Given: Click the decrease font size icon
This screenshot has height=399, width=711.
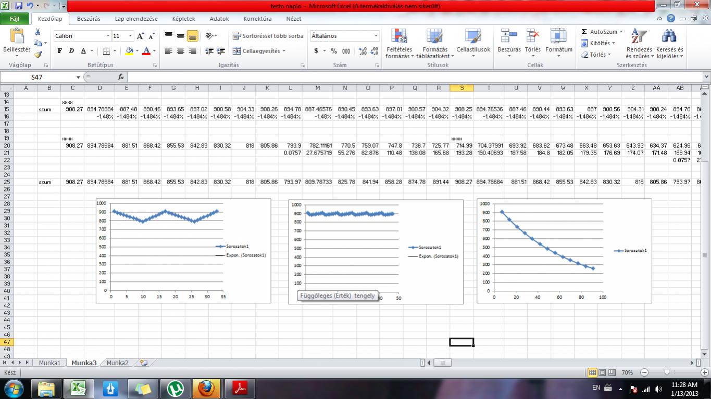Looking at the screenshot, I should [x=152, y=36].
